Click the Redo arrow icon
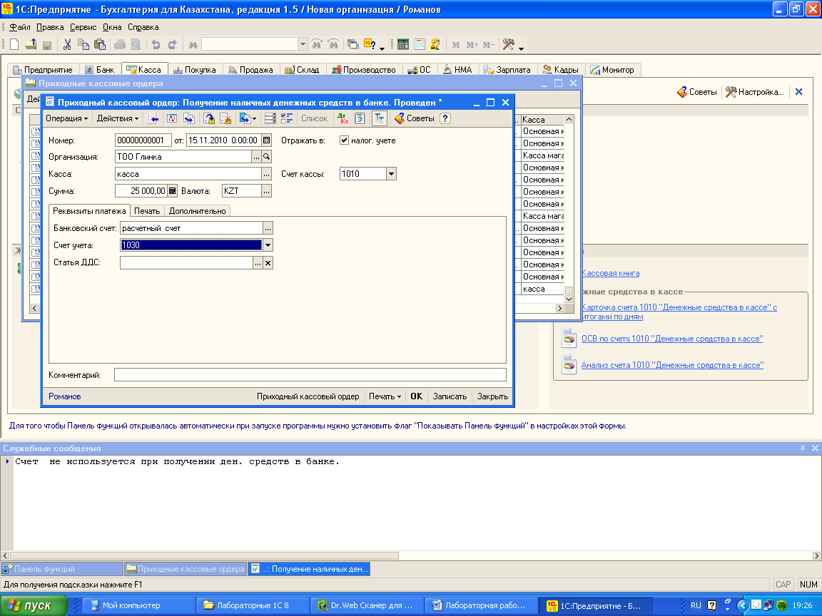Viewport: 822px width, 616px height. [x=172, y=44]
